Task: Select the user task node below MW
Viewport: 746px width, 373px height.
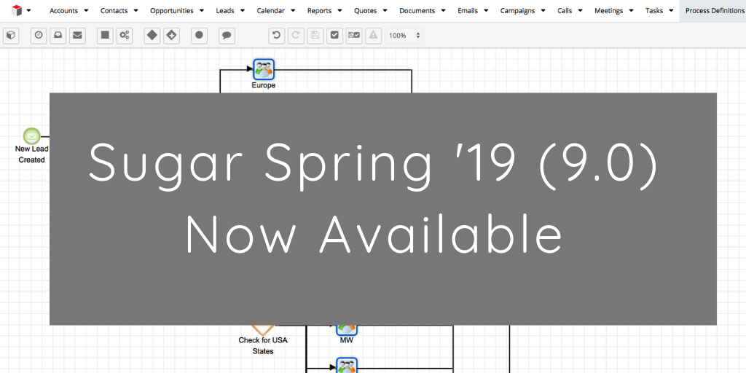Action: click(347, 366)
